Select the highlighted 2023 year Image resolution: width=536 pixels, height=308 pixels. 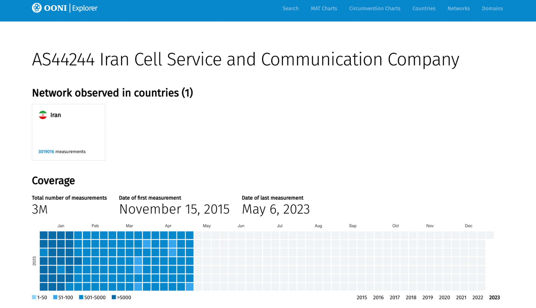pos(494,298)
